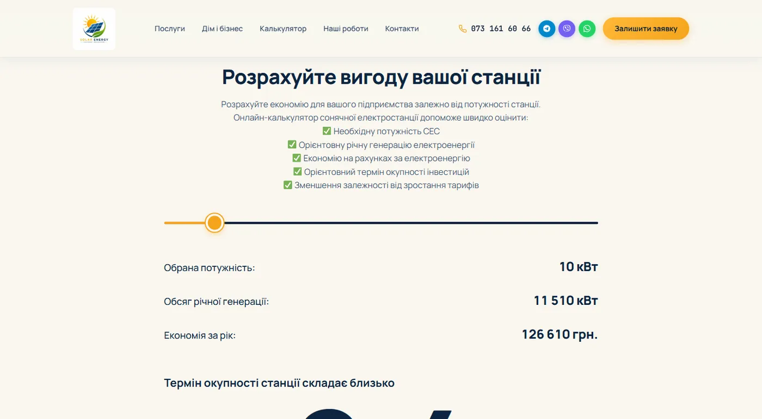Click the Обсяг річної генерації label
The image size is (762, 419).
(x=217, y=302)
